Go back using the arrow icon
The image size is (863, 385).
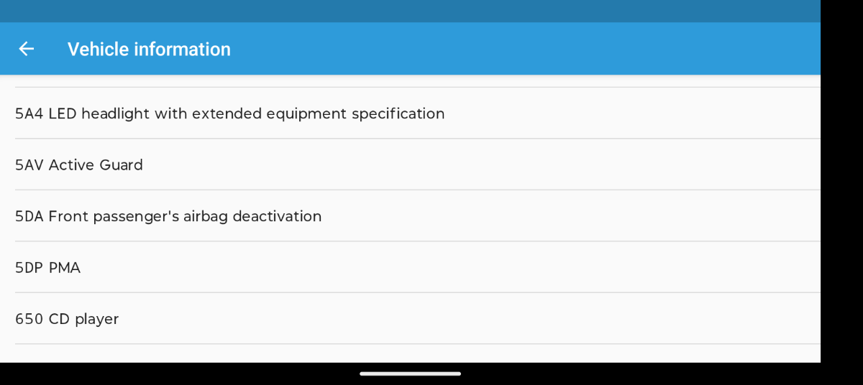[27, 49]
